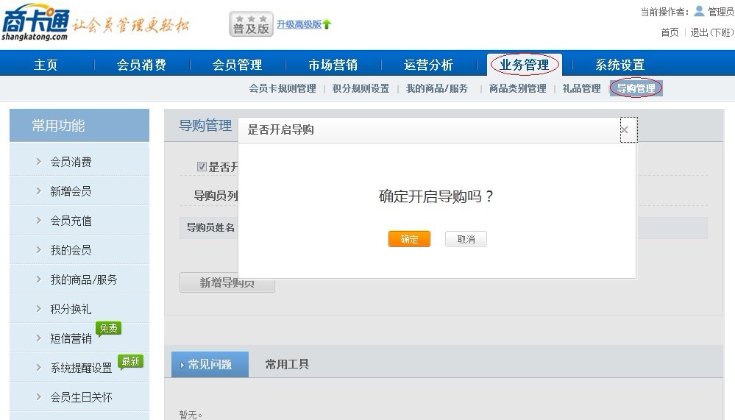735x420 pixels.
Task: Toggle the 是否开启导购 checkbox
Action: [x=202, y=167]
